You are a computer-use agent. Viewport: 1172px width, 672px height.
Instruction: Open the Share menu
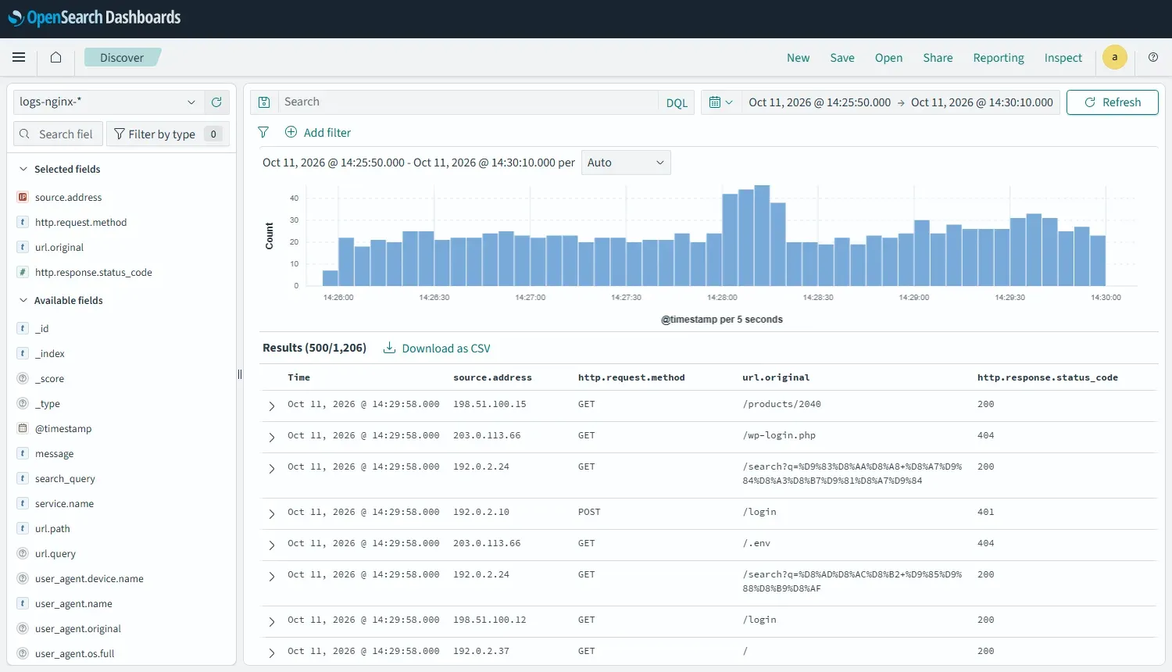click(938, 57)
